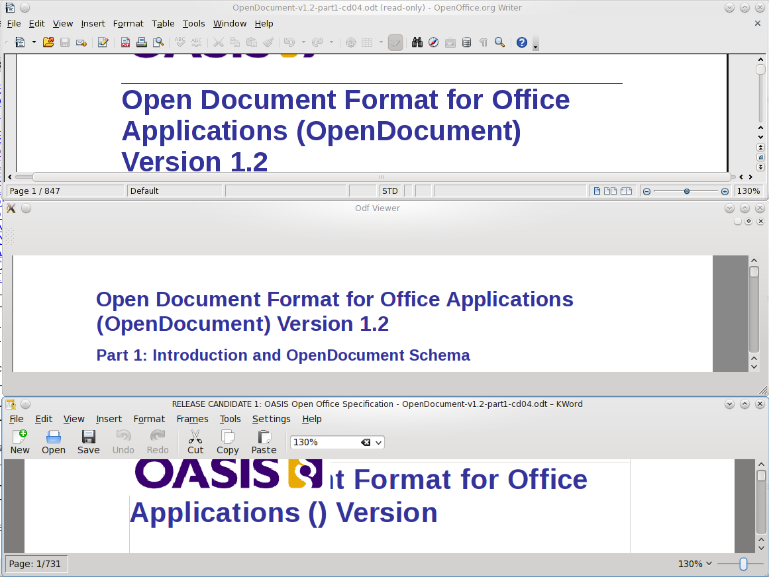Click the zoom in plus button in Writer
This screenshot has width=769, height=577.
pyautogui.click(x=725, y=191)
